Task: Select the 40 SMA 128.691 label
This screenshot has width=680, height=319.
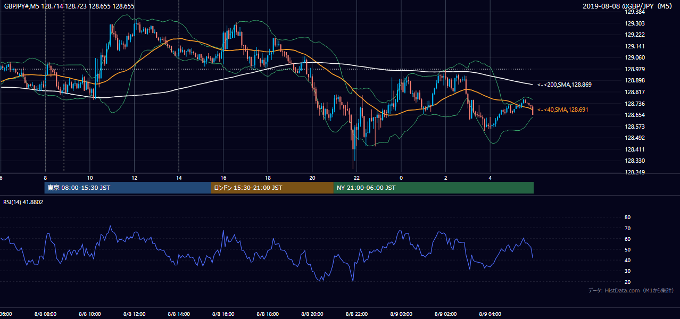Action: pyautogui.click(x=562, y=110)
